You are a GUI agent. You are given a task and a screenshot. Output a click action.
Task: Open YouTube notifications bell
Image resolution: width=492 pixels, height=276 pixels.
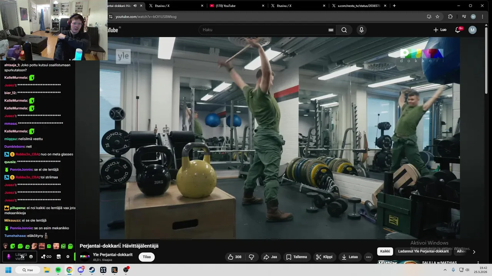pyautogui.click(x=458, y=30)
